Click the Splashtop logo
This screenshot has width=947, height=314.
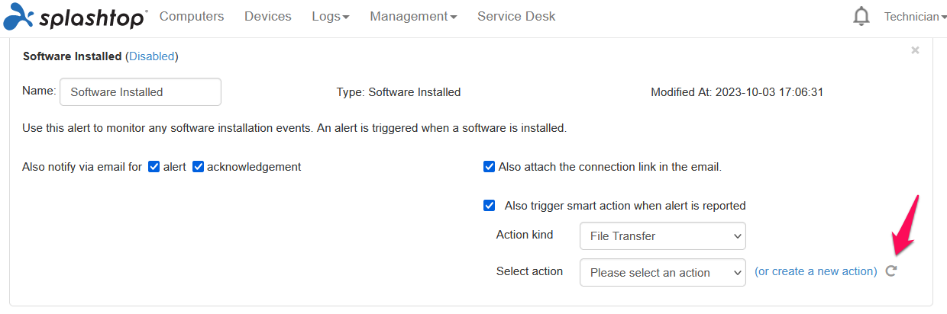coord(75,16)
